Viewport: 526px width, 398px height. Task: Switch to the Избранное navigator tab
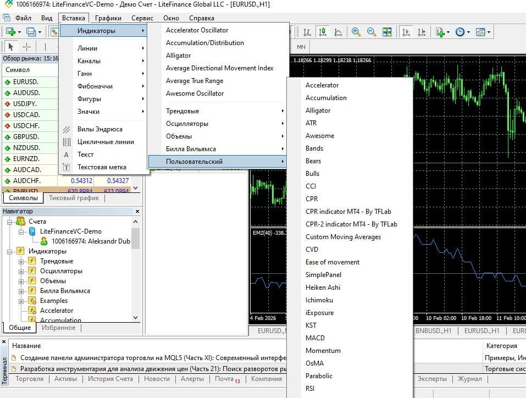(x=58, y=328)
